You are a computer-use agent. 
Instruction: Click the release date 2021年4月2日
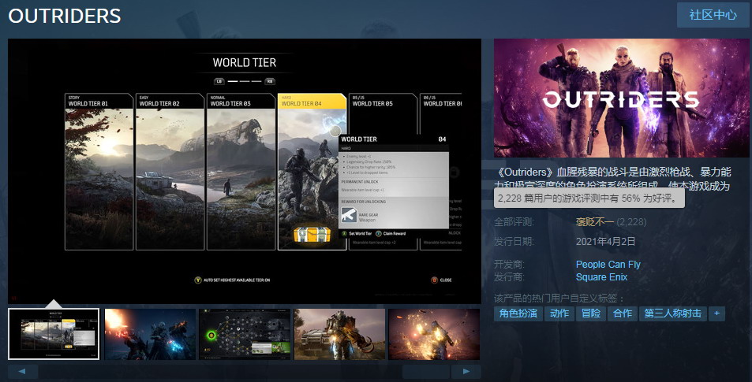(606, 242)
